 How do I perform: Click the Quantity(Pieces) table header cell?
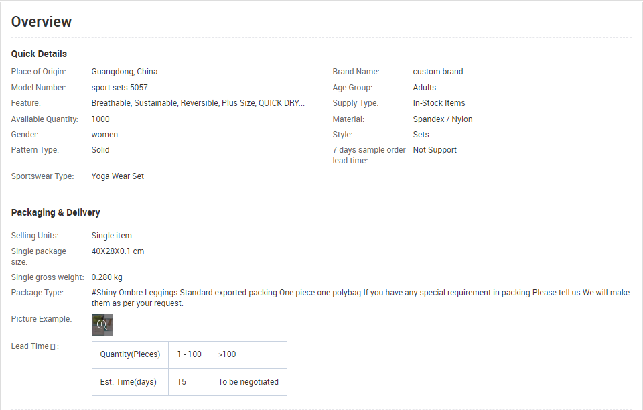pyautogui.click(x=130, y=354)
